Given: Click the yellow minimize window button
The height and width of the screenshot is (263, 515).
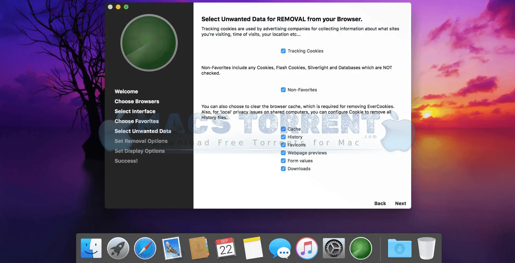Looking at the screenshot, I should point(118,7).
